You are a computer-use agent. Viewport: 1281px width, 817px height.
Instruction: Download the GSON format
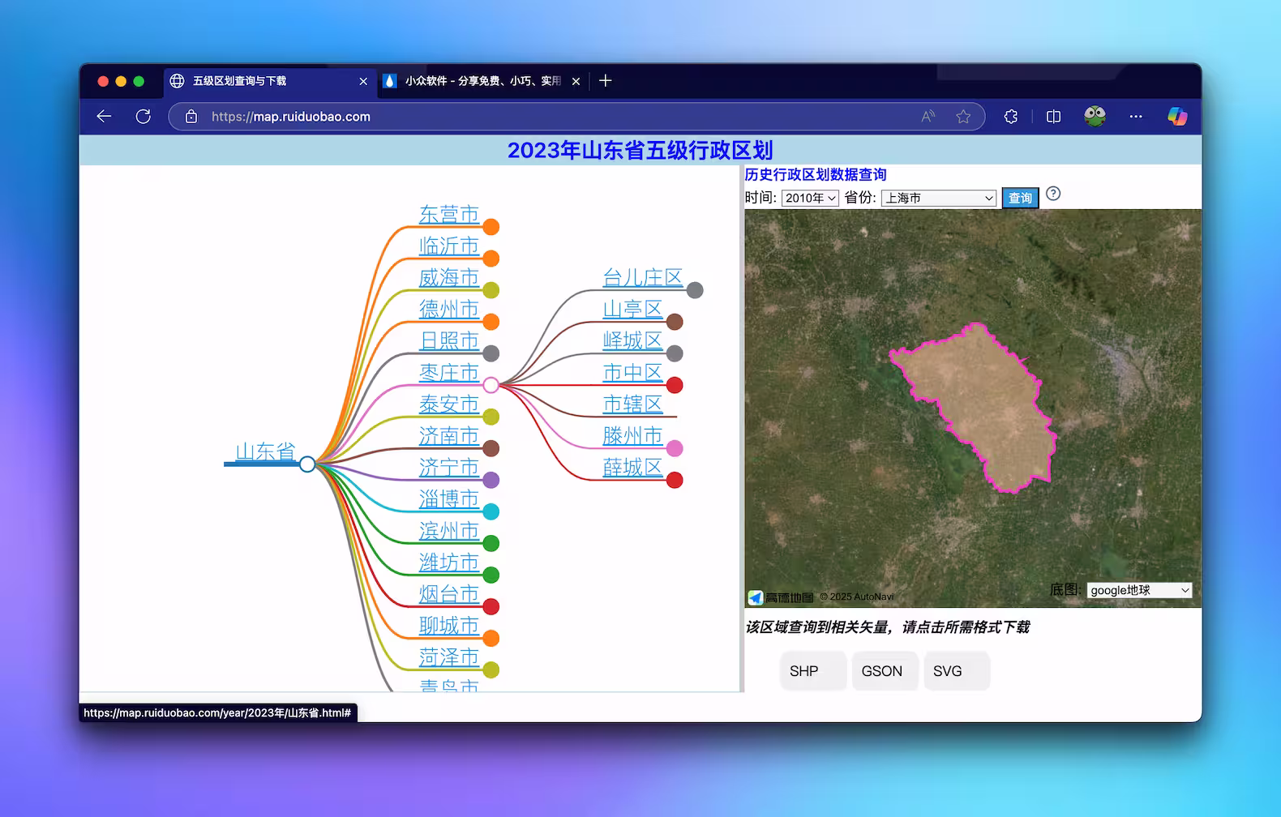[885, 671]
